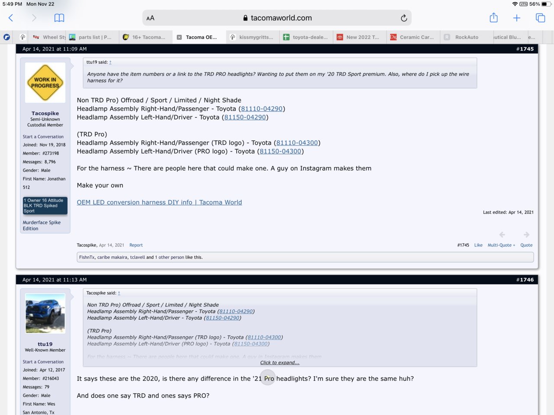The image size is (554, 415).
Task: Open caribe makaira profile in likes
Action: point(112,257)
